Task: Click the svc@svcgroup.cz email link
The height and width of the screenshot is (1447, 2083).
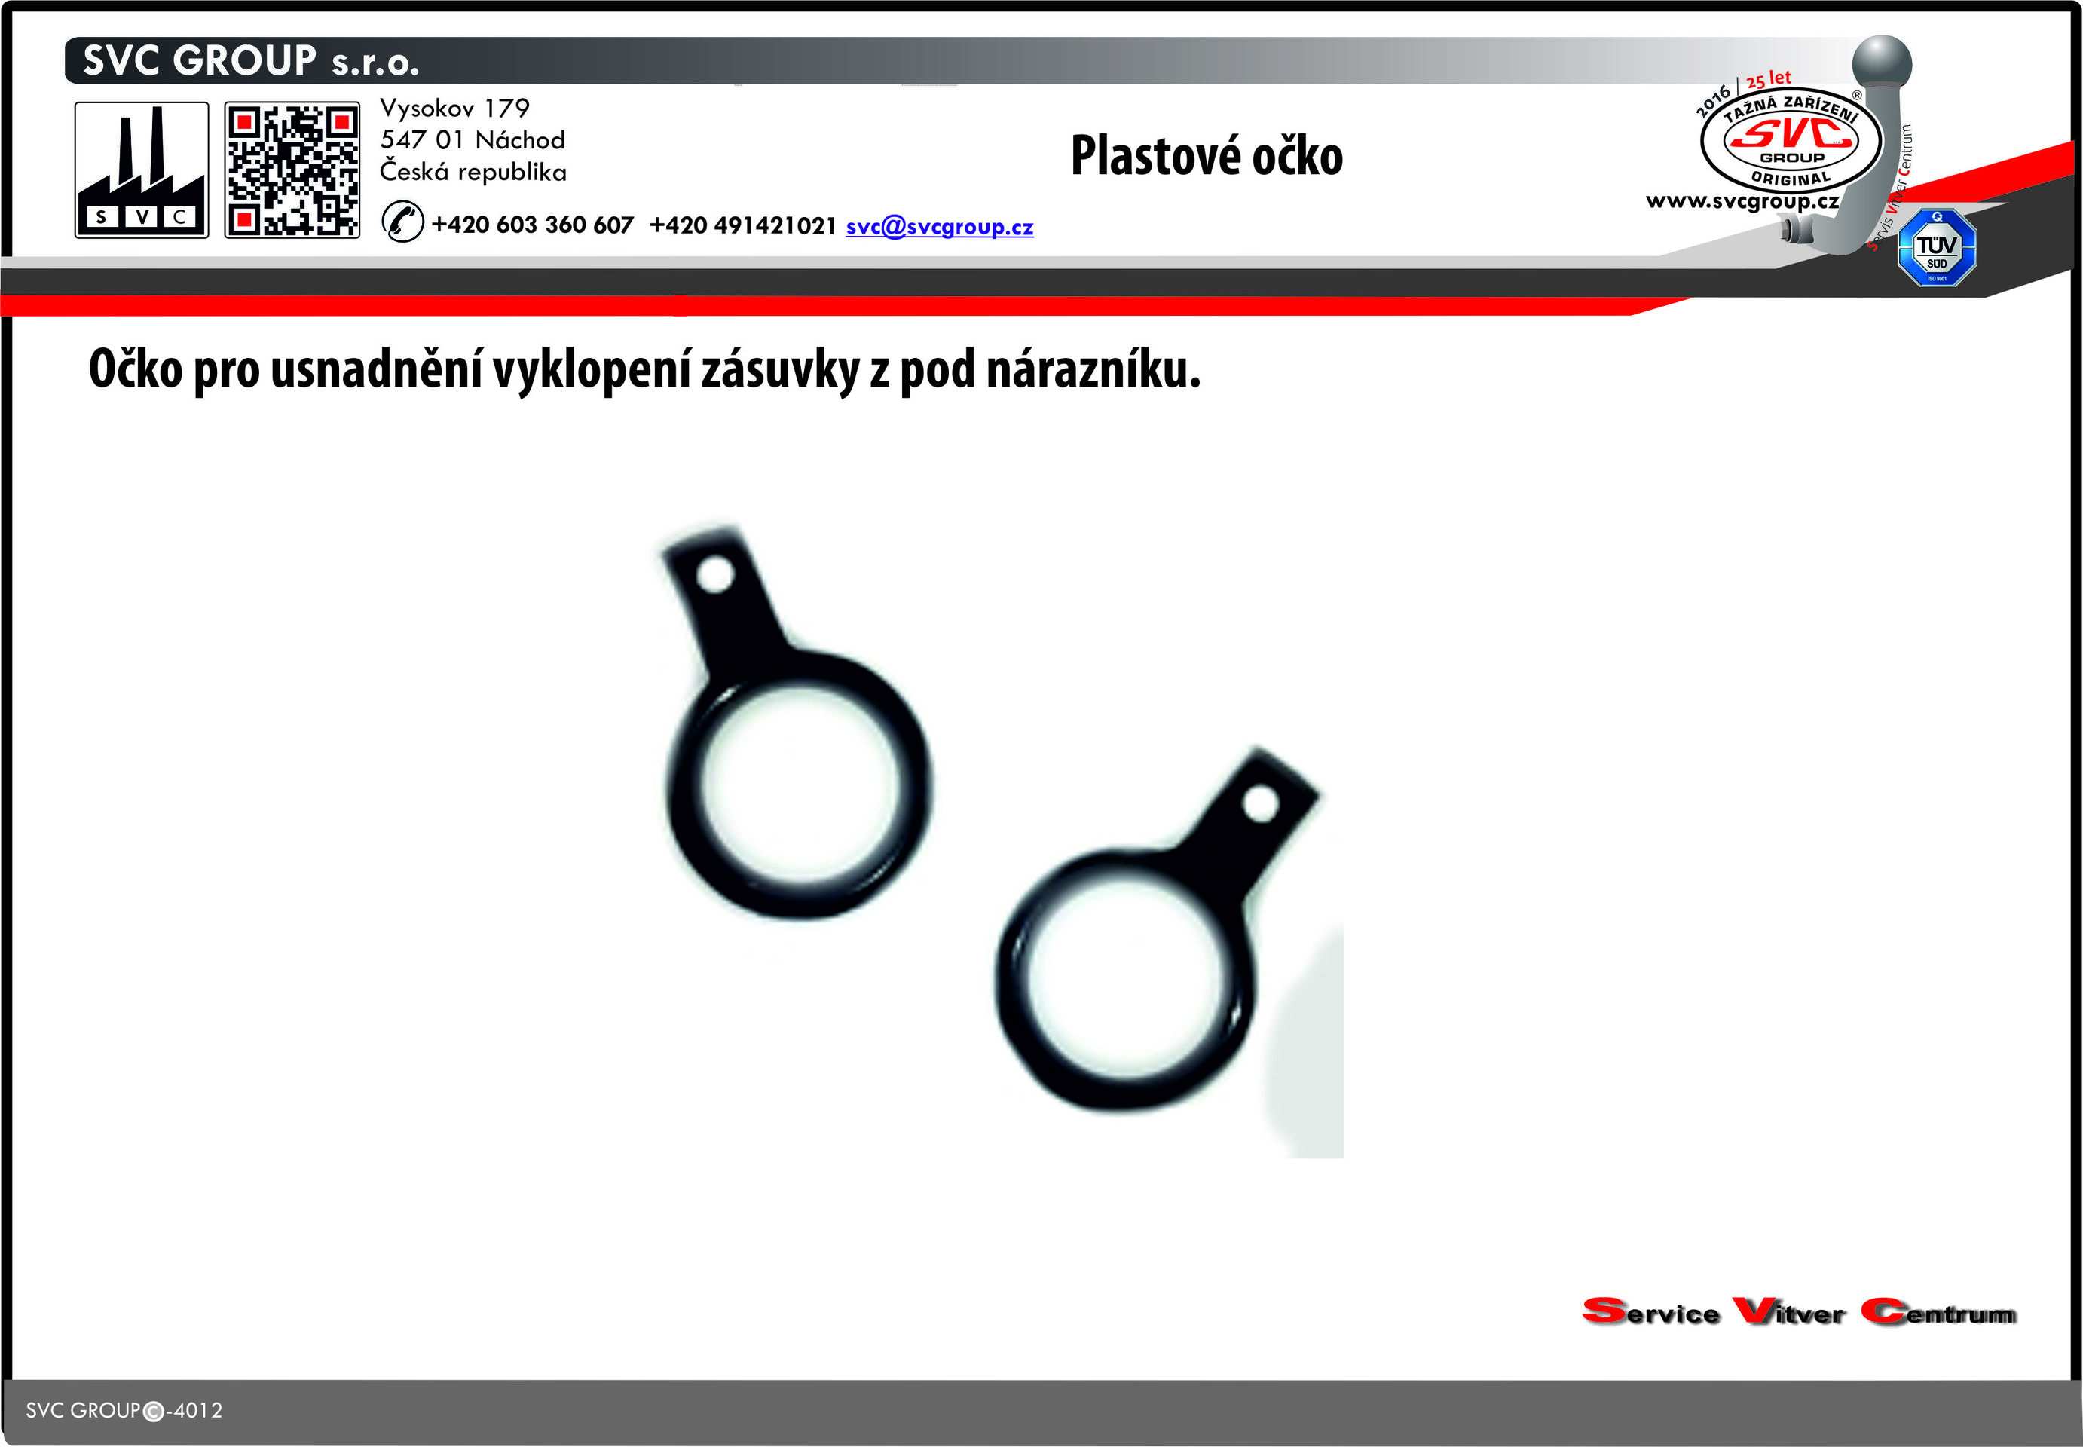Action: coord(939,227)
